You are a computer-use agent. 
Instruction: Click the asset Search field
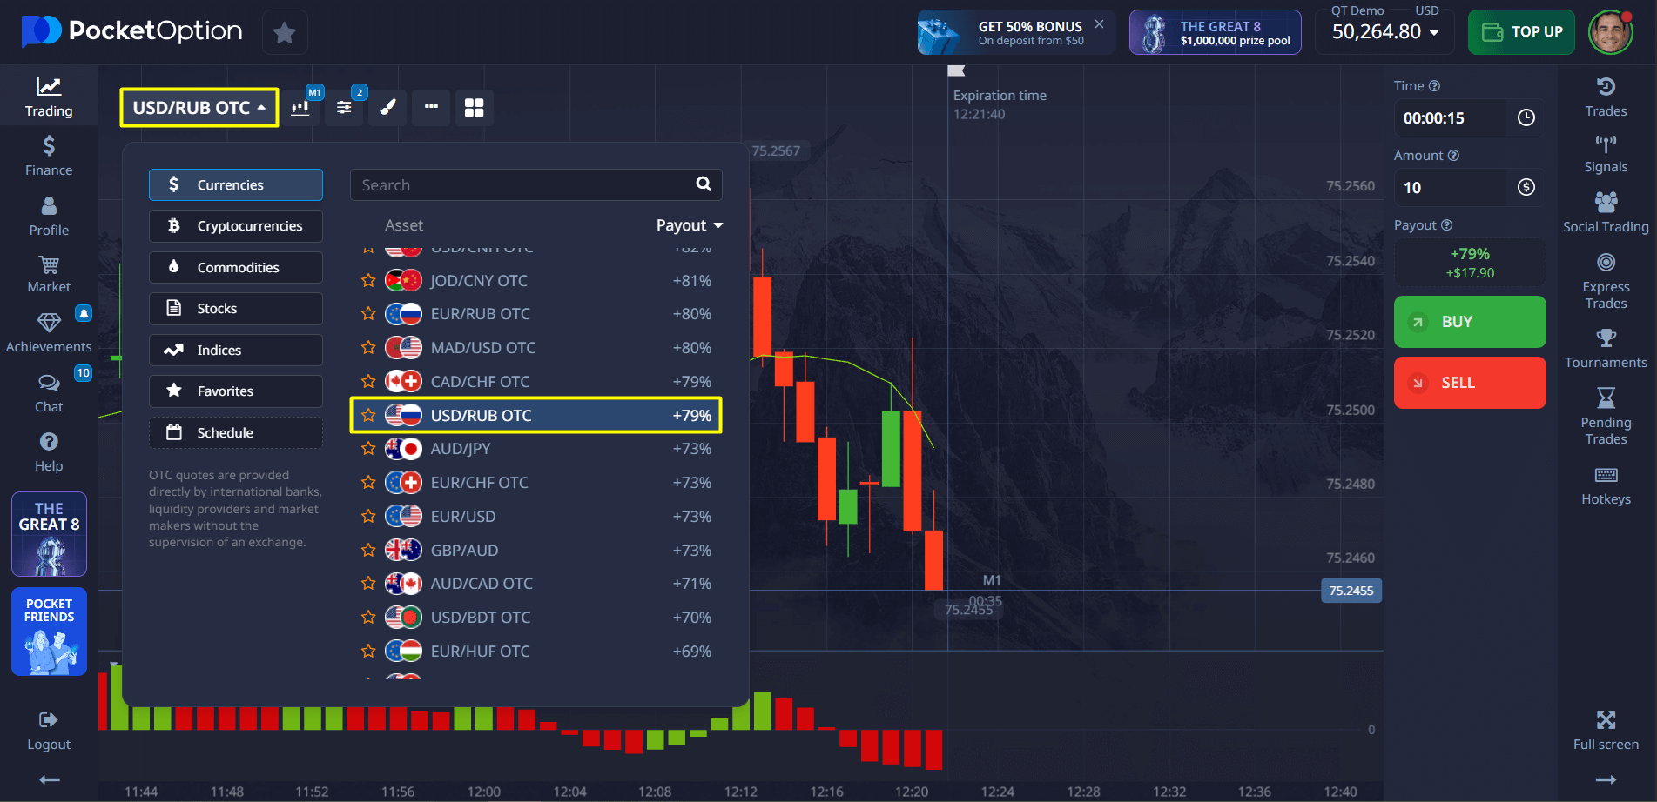[x=522, y=185]
